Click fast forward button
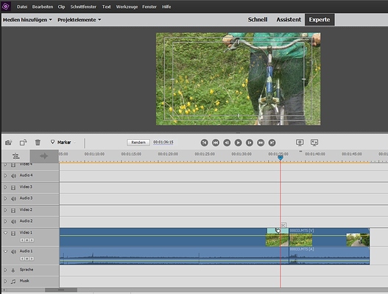Viewport: 388px width, 294px height. 261,143
